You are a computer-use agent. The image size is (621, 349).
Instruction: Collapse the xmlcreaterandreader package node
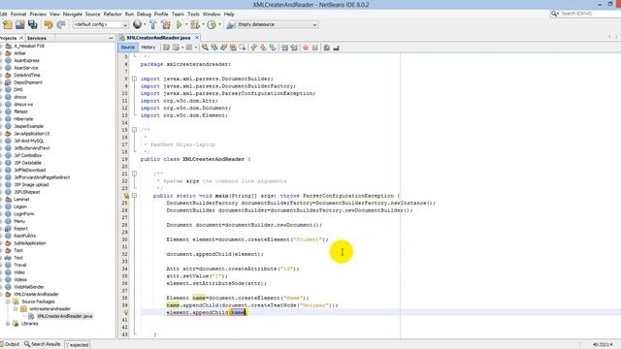(16, 308)
